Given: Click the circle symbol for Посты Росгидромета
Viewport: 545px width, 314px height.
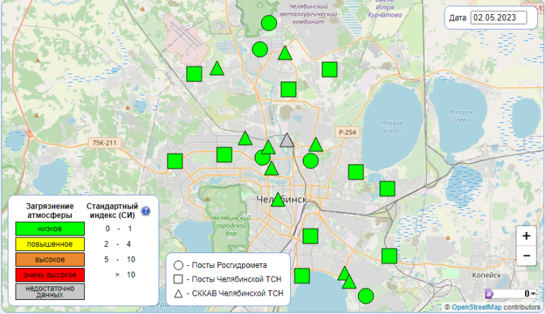Looking at the screenshot, I should (178, 264).
